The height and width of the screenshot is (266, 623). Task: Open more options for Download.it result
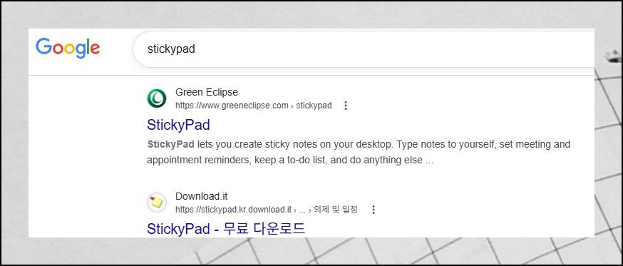point(373,210)
